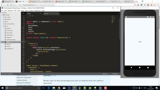Tap the emulator Recents square button
This screenshot has width=160, height=90.
(148, 67)
